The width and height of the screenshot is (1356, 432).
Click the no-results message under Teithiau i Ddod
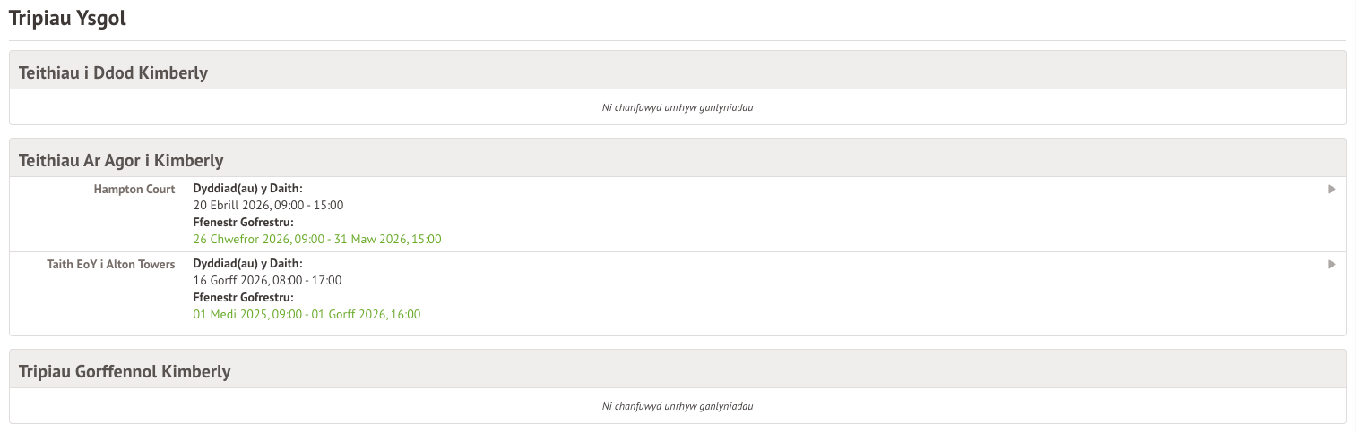coord(678,107)
